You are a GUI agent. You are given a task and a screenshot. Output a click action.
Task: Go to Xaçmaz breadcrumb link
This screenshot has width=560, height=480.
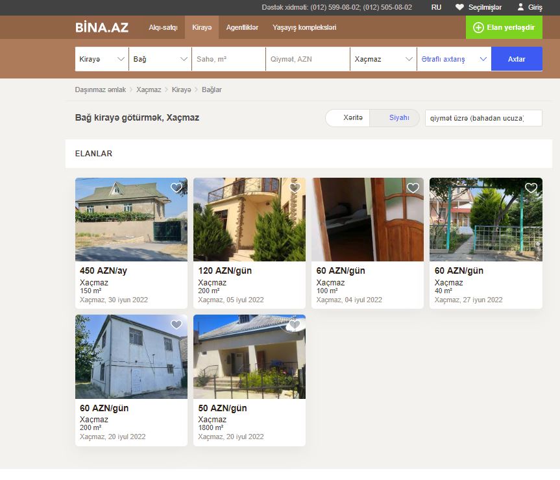(149, 90)
